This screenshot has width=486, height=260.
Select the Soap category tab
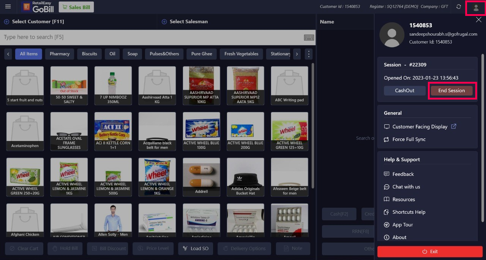(x=133, y=54)
